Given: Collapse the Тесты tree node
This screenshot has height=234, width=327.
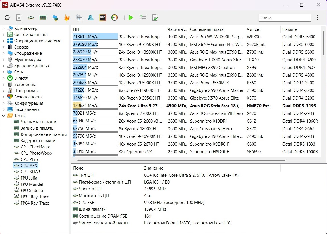Looking at the screenshot, I should 3,116.
